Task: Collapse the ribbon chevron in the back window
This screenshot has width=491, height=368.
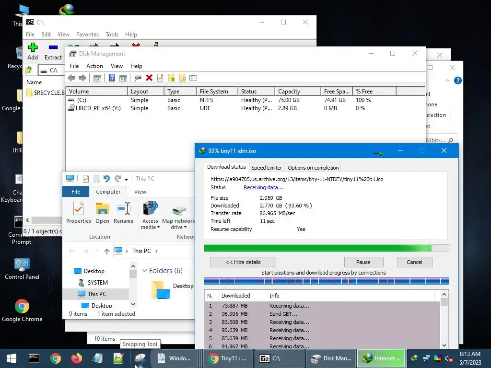Action: [x=447, y=80]
